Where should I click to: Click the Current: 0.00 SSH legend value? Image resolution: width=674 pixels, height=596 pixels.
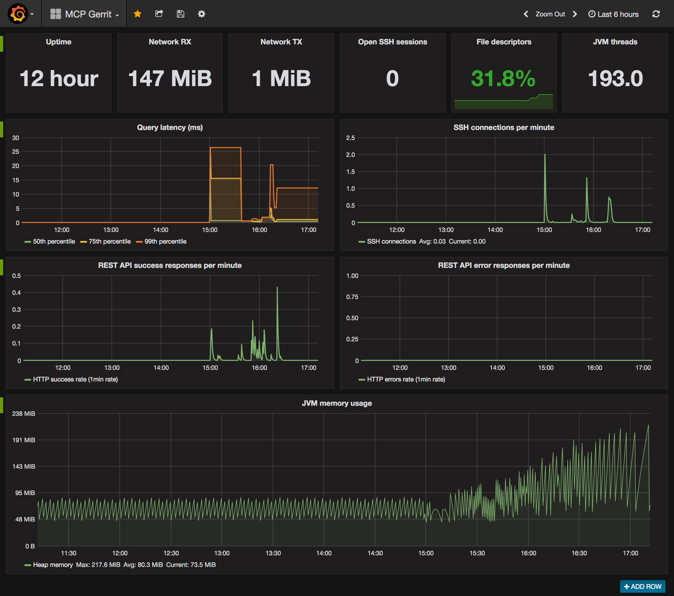(x=467, y=242)
